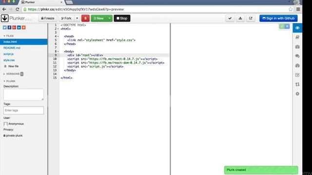
Task: Click the browser forward arrow
Action: click(x=11, y=9)
